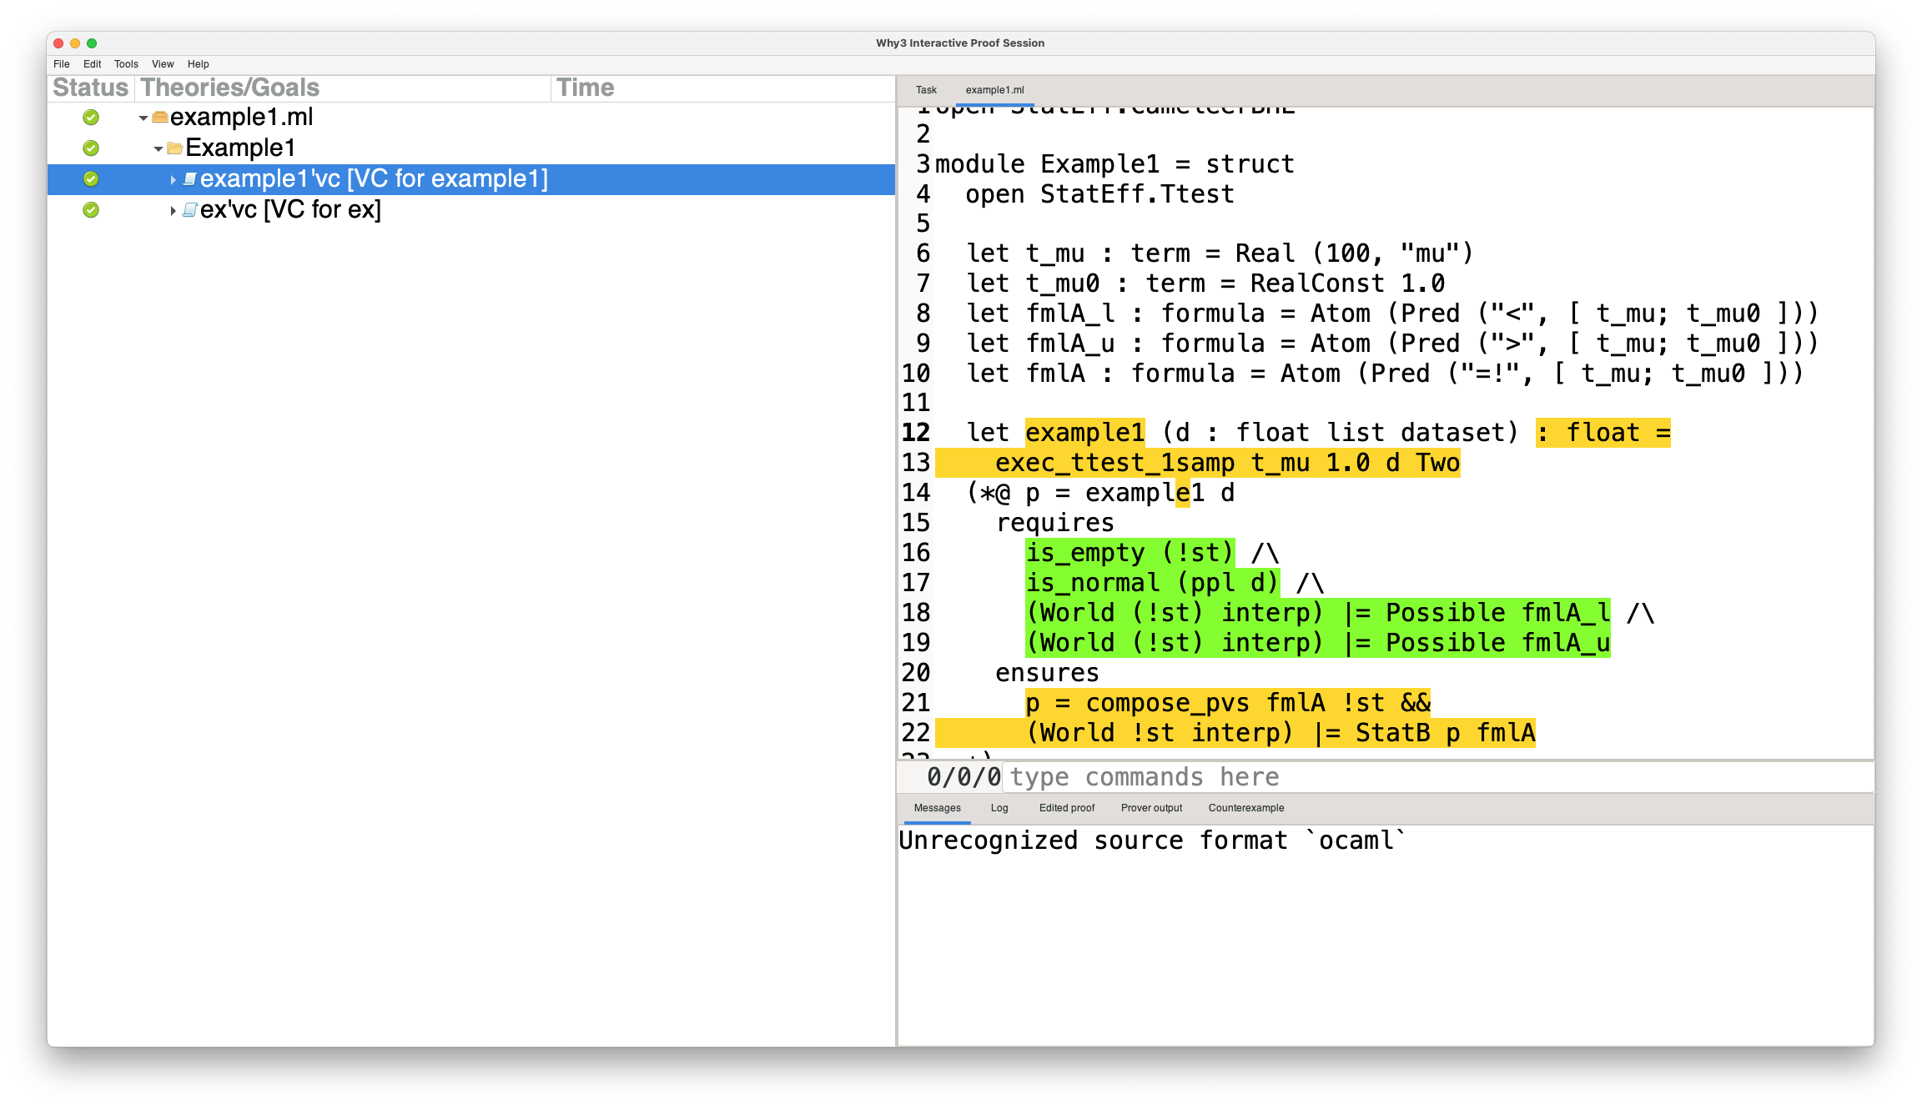Open the Tools menu
1922x1109 pixels.
pos(126,64)
